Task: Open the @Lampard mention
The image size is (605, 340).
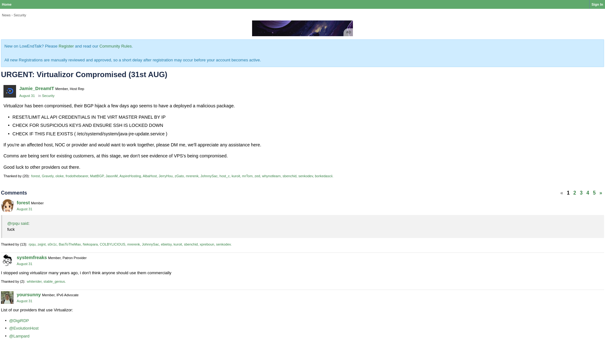Action: pos(19,336)
